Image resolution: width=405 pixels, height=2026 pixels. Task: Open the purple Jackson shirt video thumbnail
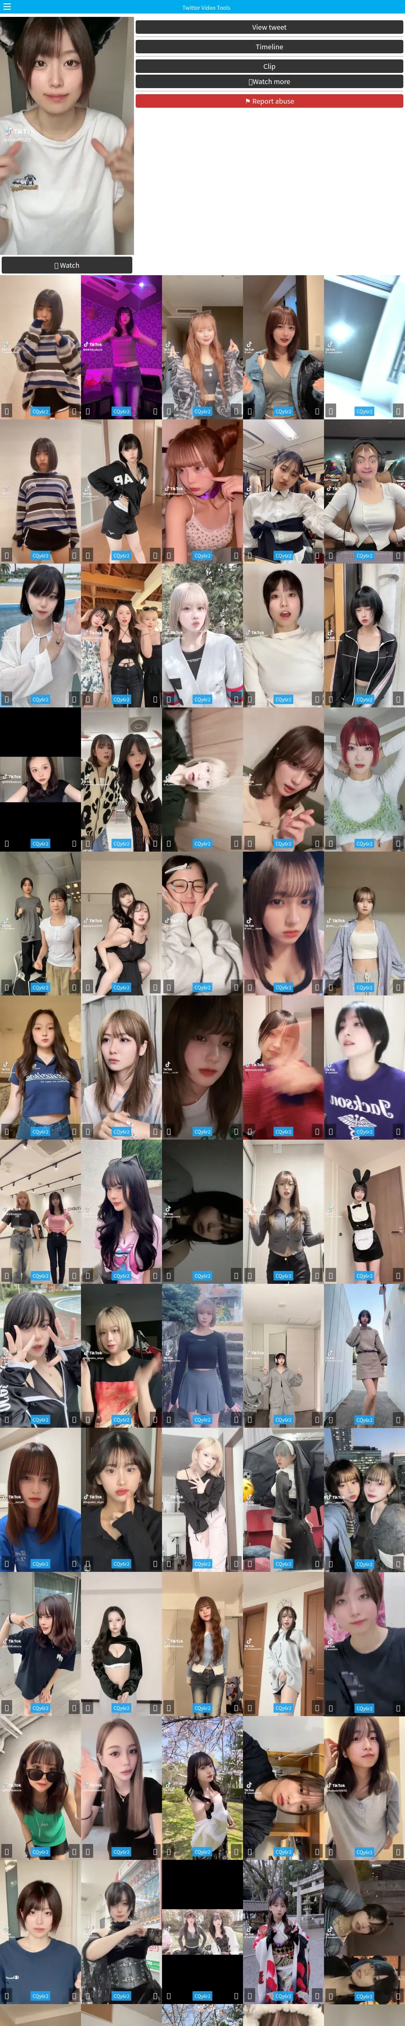(364, 1067)
